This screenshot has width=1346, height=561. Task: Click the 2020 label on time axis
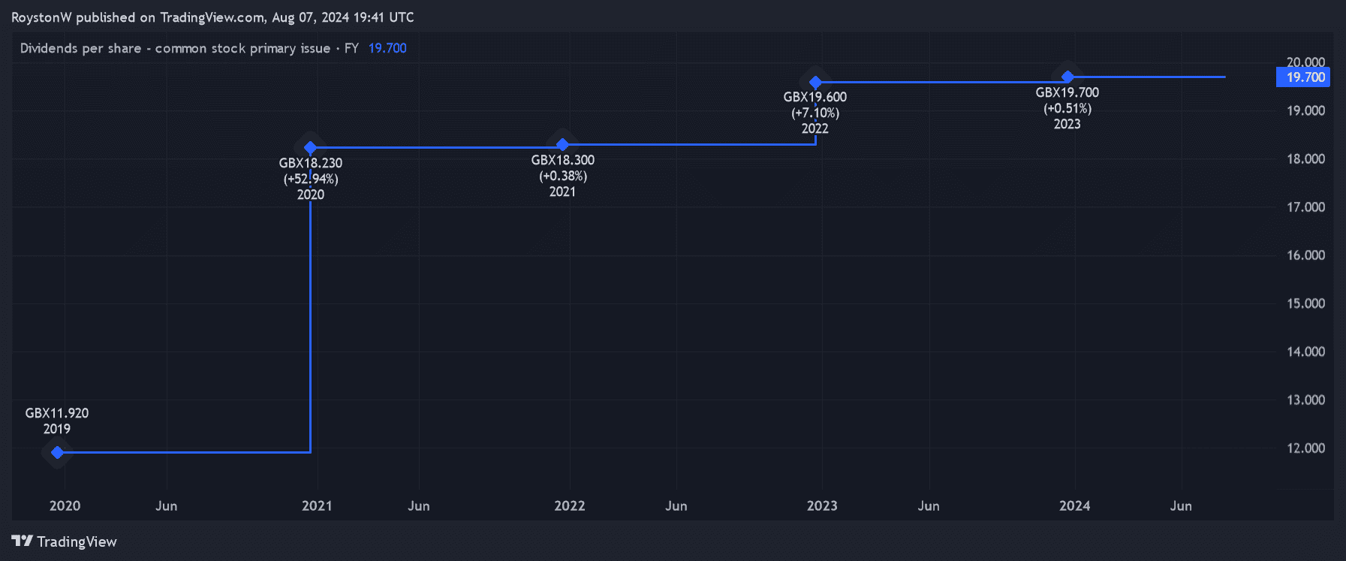click(65, 505)
